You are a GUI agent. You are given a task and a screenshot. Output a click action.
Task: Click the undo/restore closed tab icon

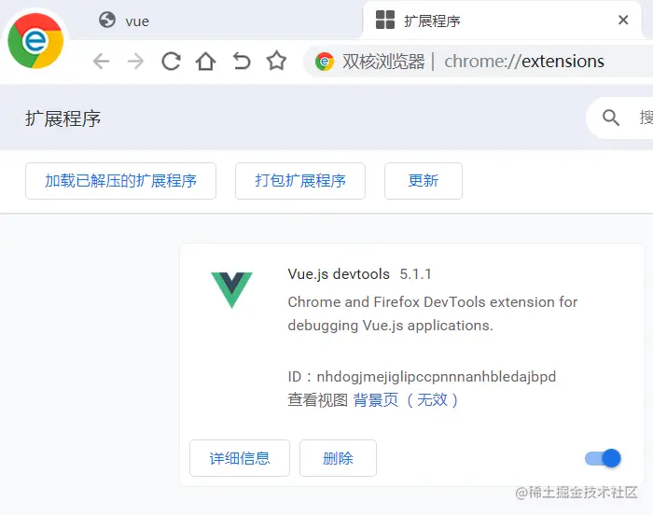pyautogui.click(x=242, y=62)
